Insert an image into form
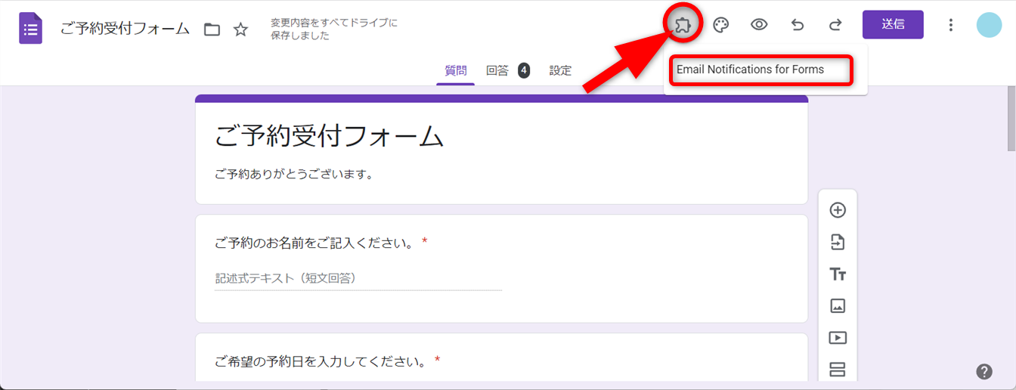Screen dimensions: 1016x390 [838, 306]
